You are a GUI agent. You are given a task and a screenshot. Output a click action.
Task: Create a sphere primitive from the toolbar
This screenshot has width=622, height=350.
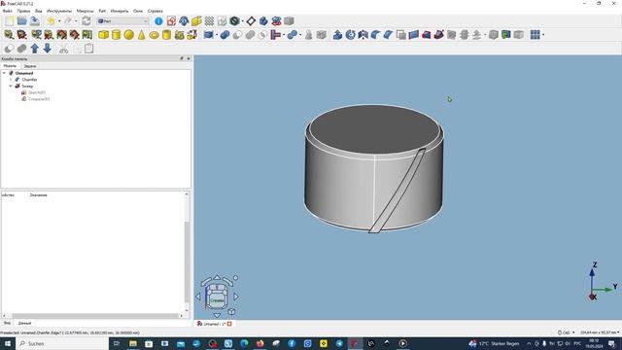tap(129, 35)
